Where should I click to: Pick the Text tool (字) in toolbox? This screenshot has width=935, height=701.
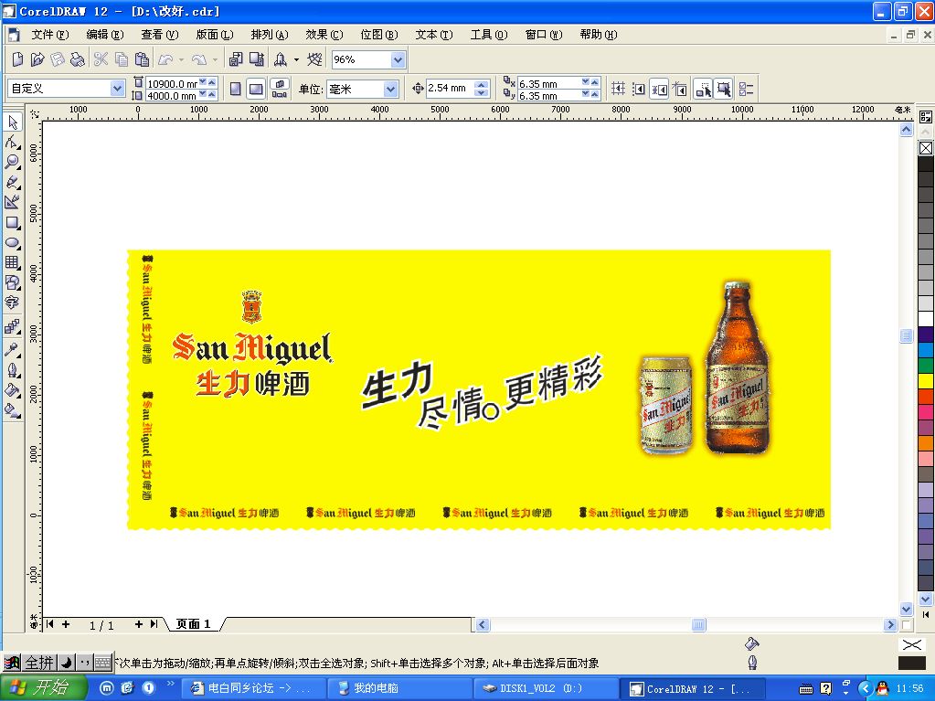pos(13,304)
